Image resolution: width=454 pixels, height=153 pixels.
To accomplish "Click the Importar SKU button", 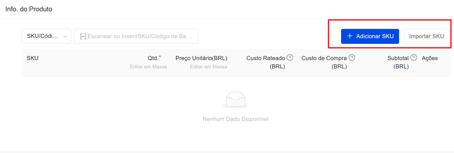I will point(426,36).
